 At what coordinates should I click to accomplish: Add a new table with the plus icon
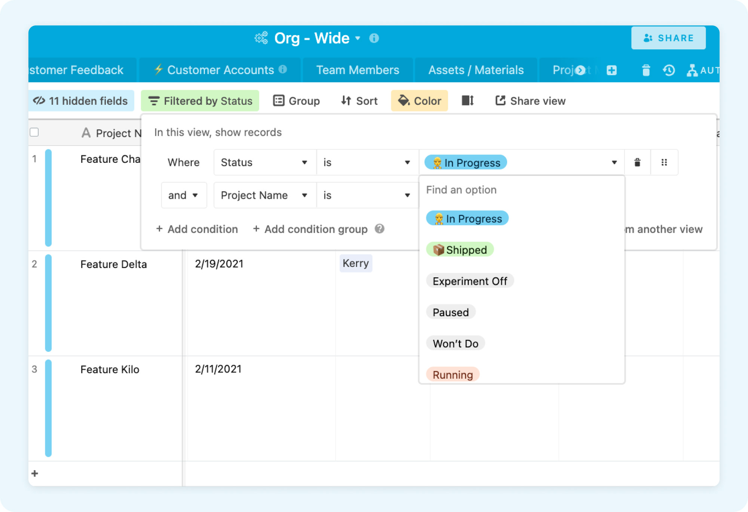point(611,70)
